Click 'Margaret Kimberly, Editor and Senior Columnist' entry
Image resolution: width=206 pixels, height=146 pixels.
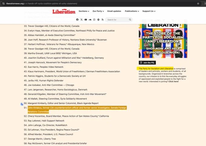pos(63,103)
